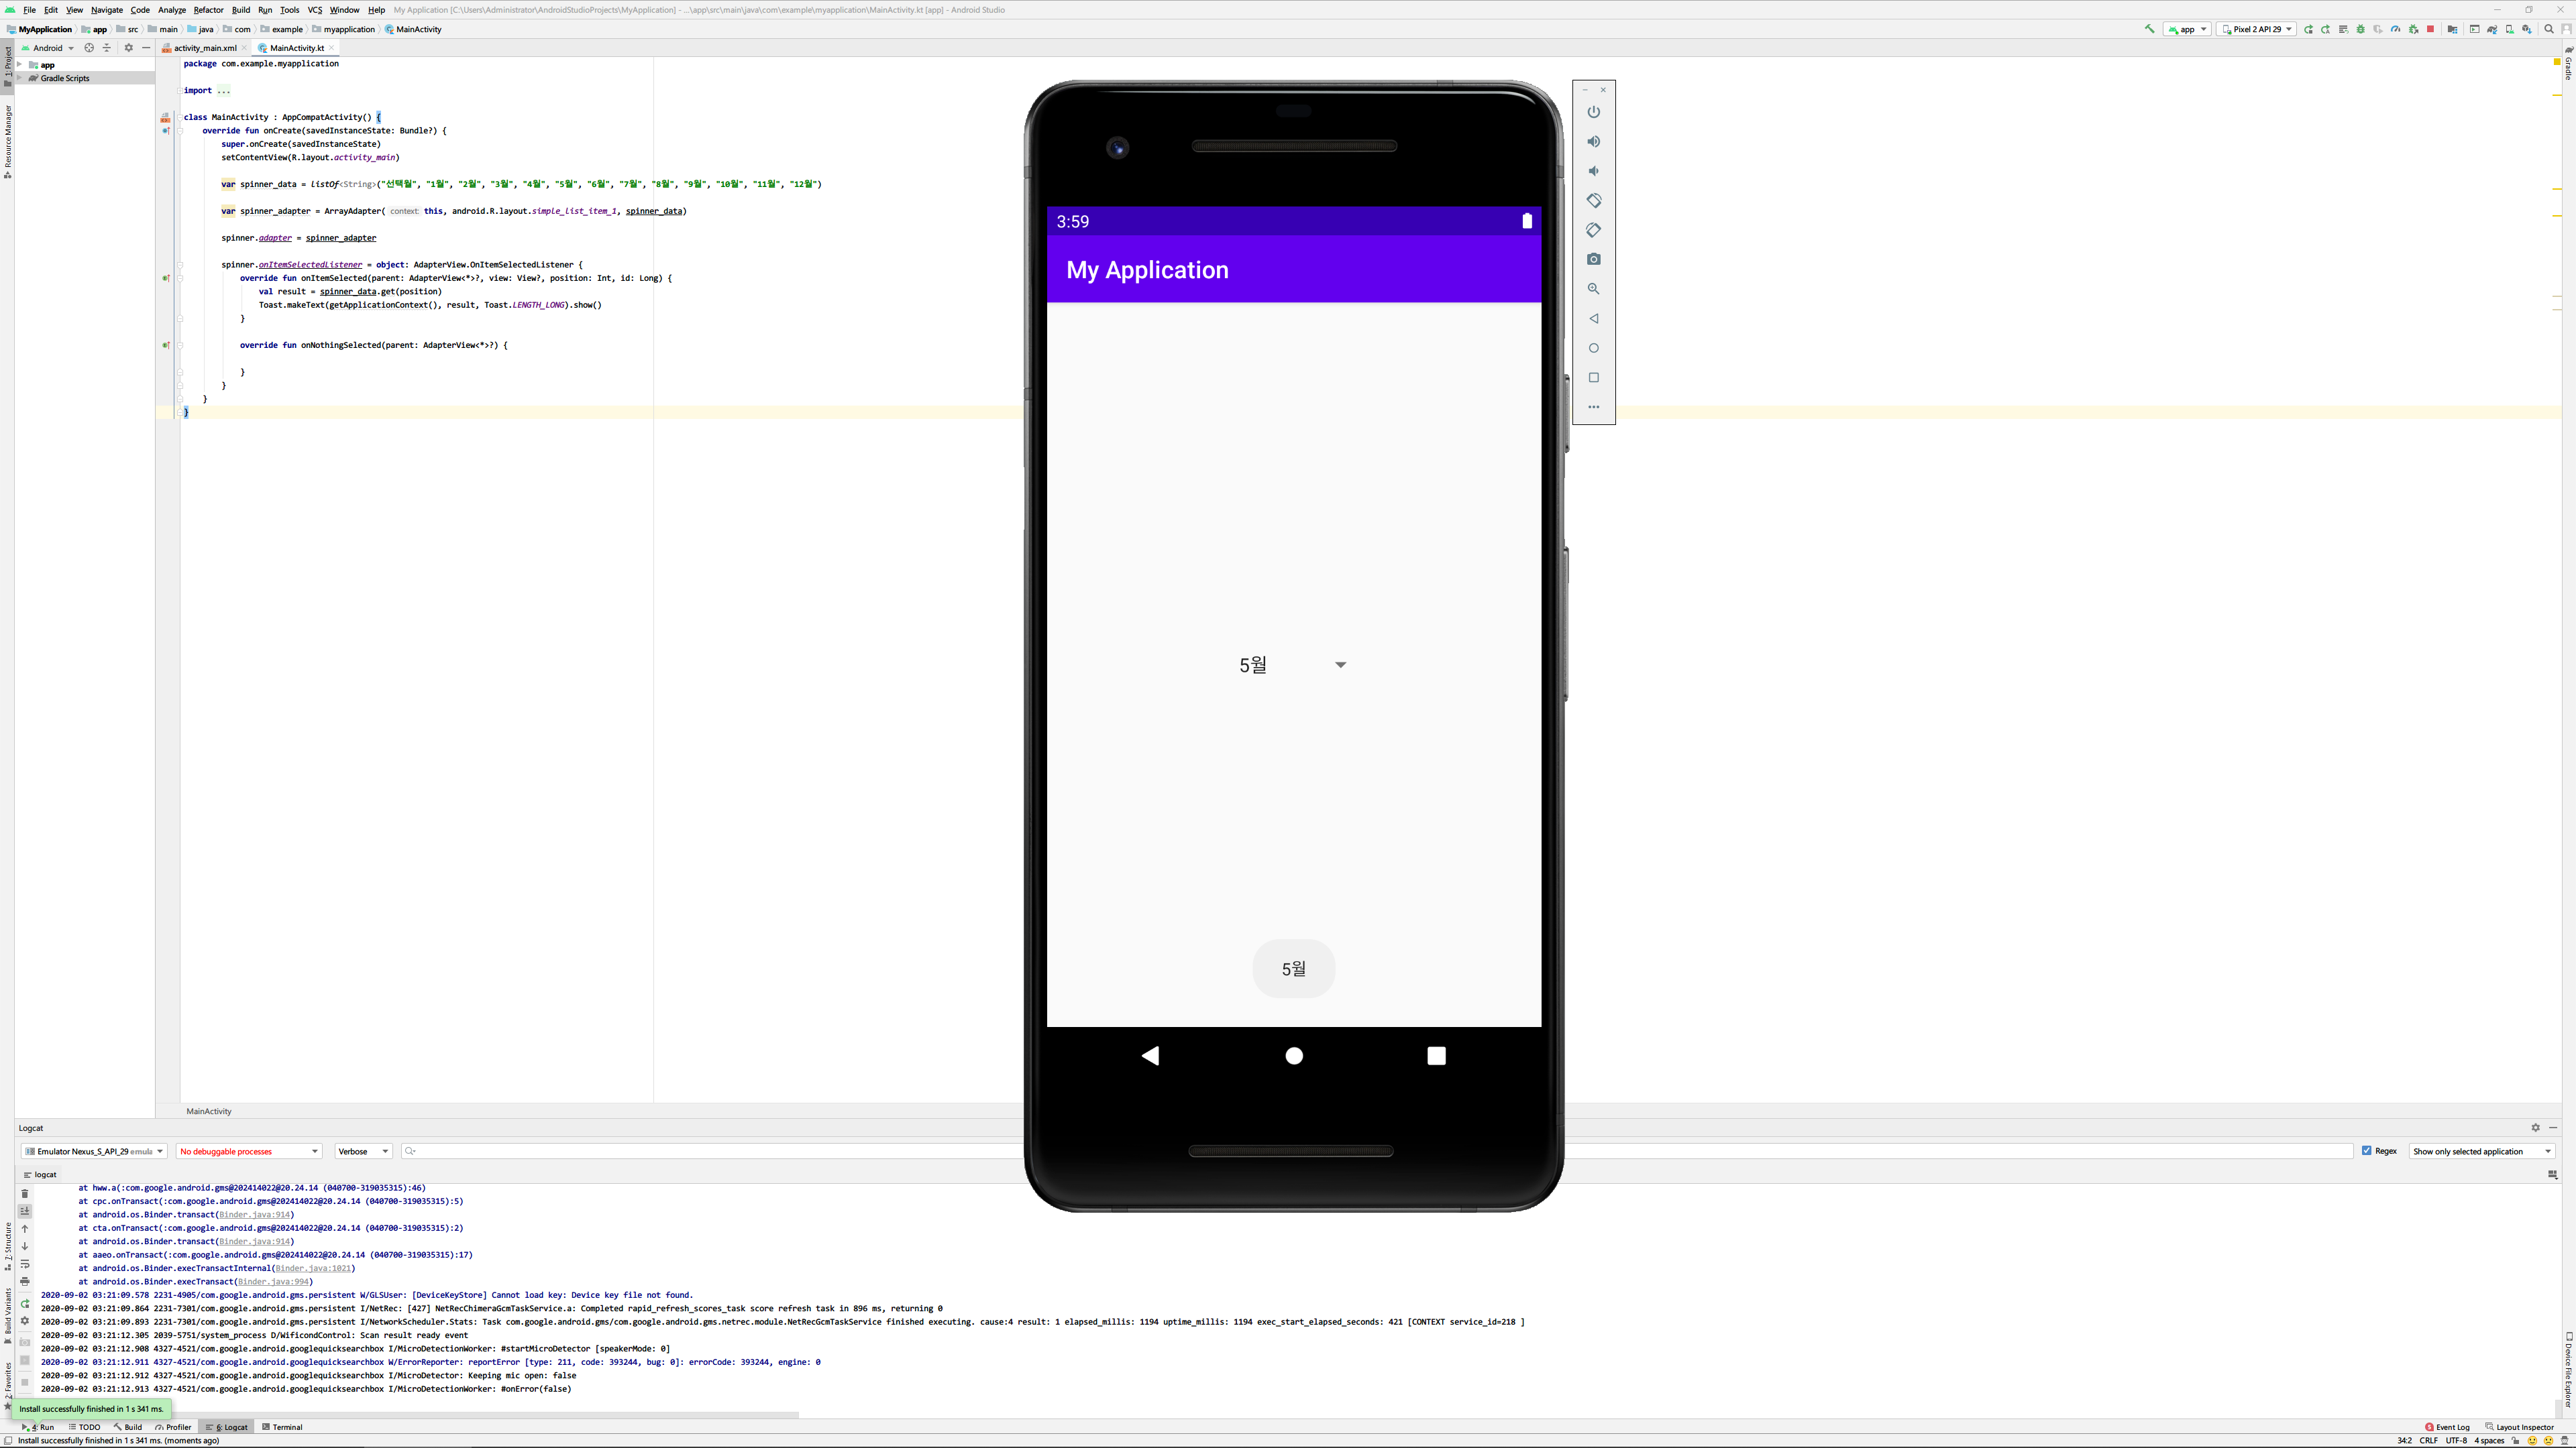Click the hammer Make Project icon
This screenshot has height=1448, width=2576.
(2149, 29)
